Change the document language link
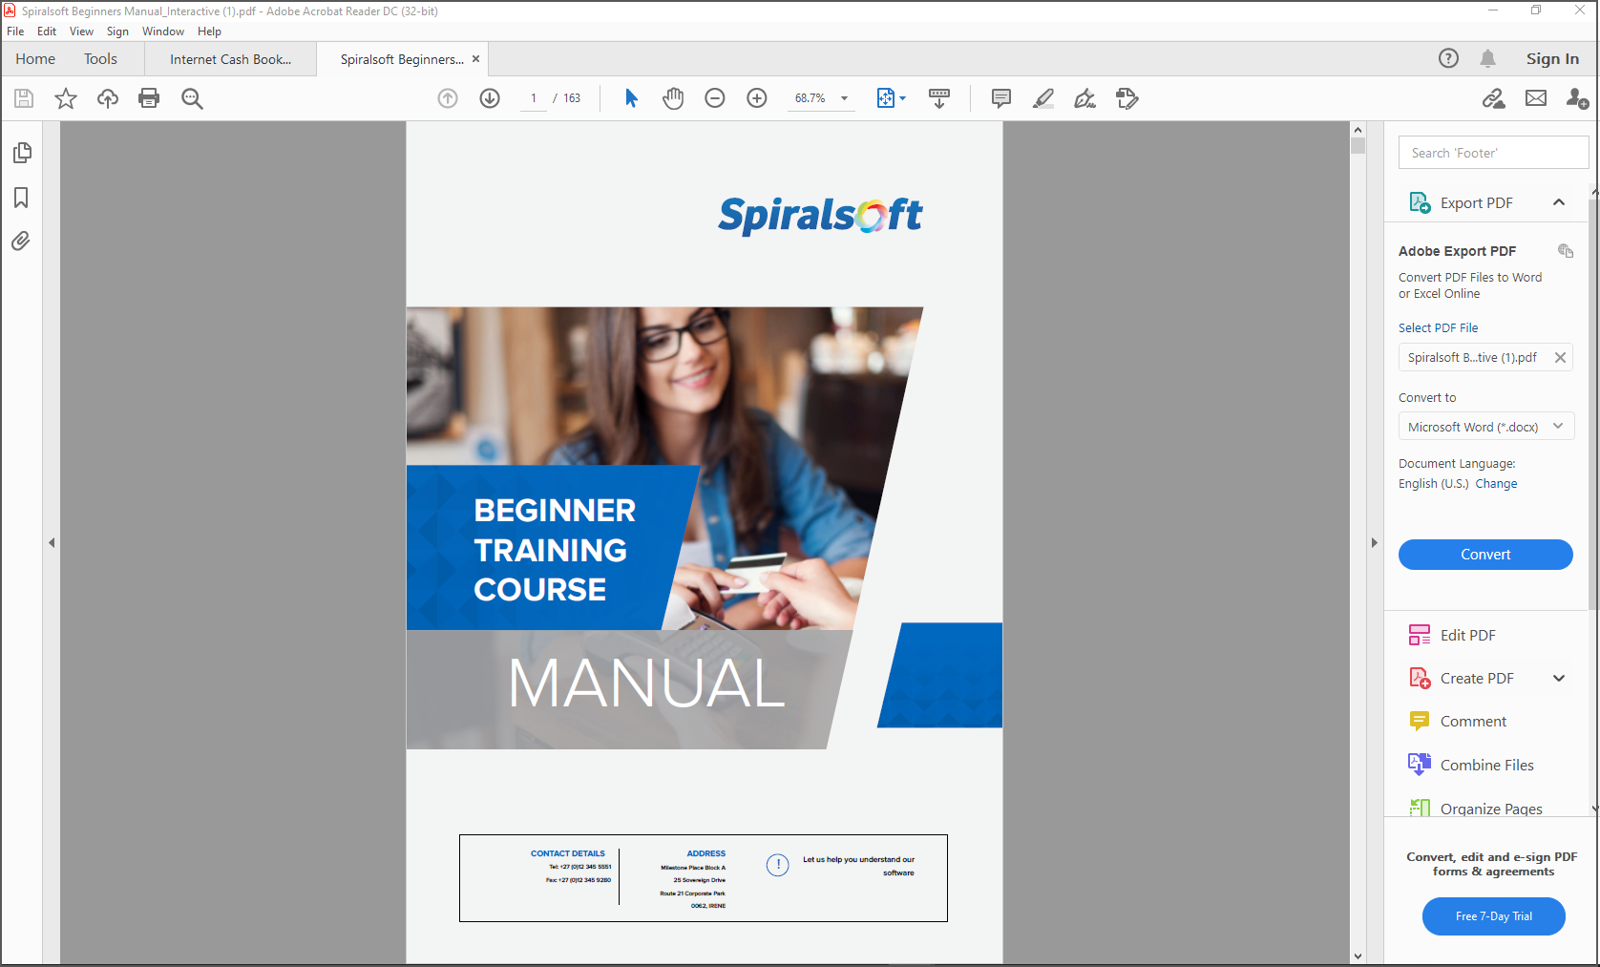1600x967 pixels. 1496,484
